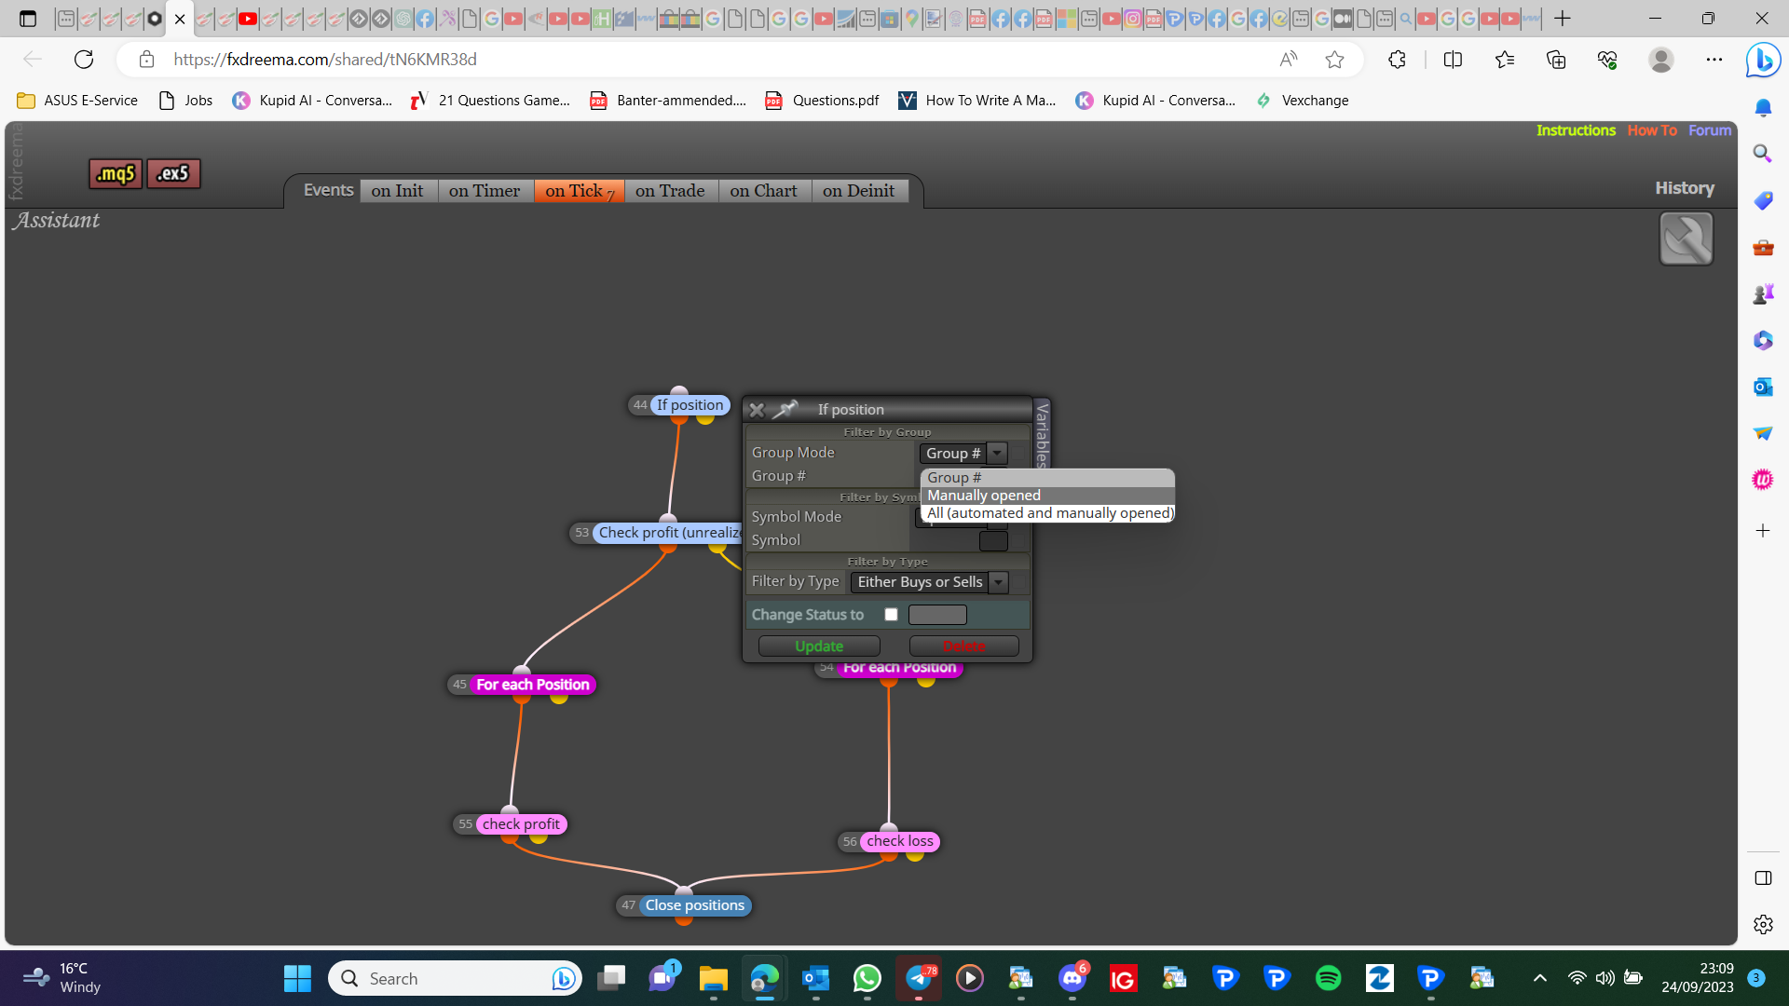Click the red Delete button

963,646
